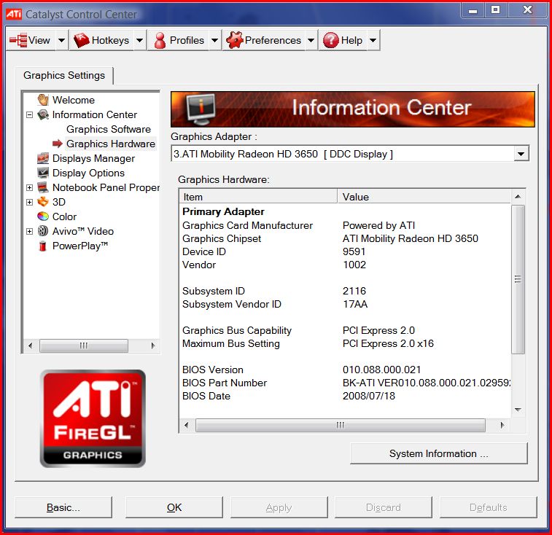The height and width of the screenshot is (535, 552).
Task: Select Graphics Hardware in the tree
Action: point(111,144)
